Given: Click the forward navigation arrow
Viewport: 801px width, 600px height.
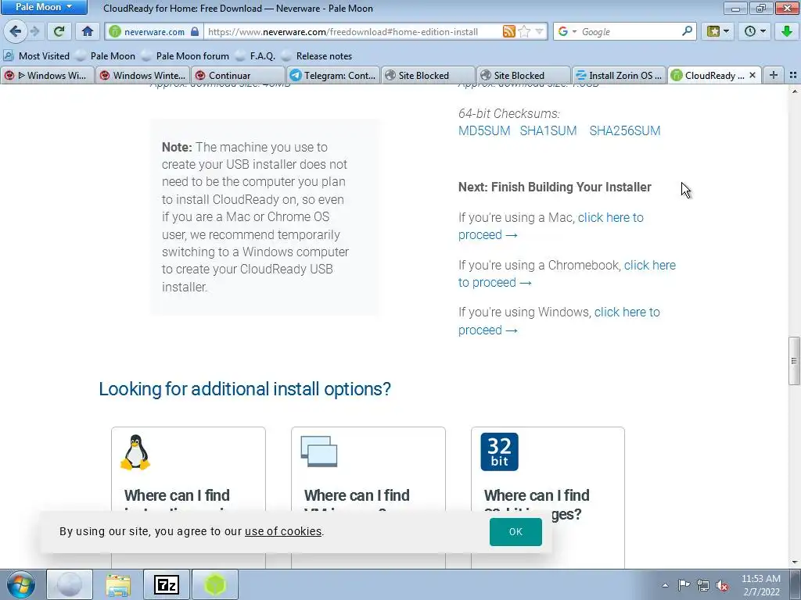Looking at the screenshot, I should tap(34, 31).
